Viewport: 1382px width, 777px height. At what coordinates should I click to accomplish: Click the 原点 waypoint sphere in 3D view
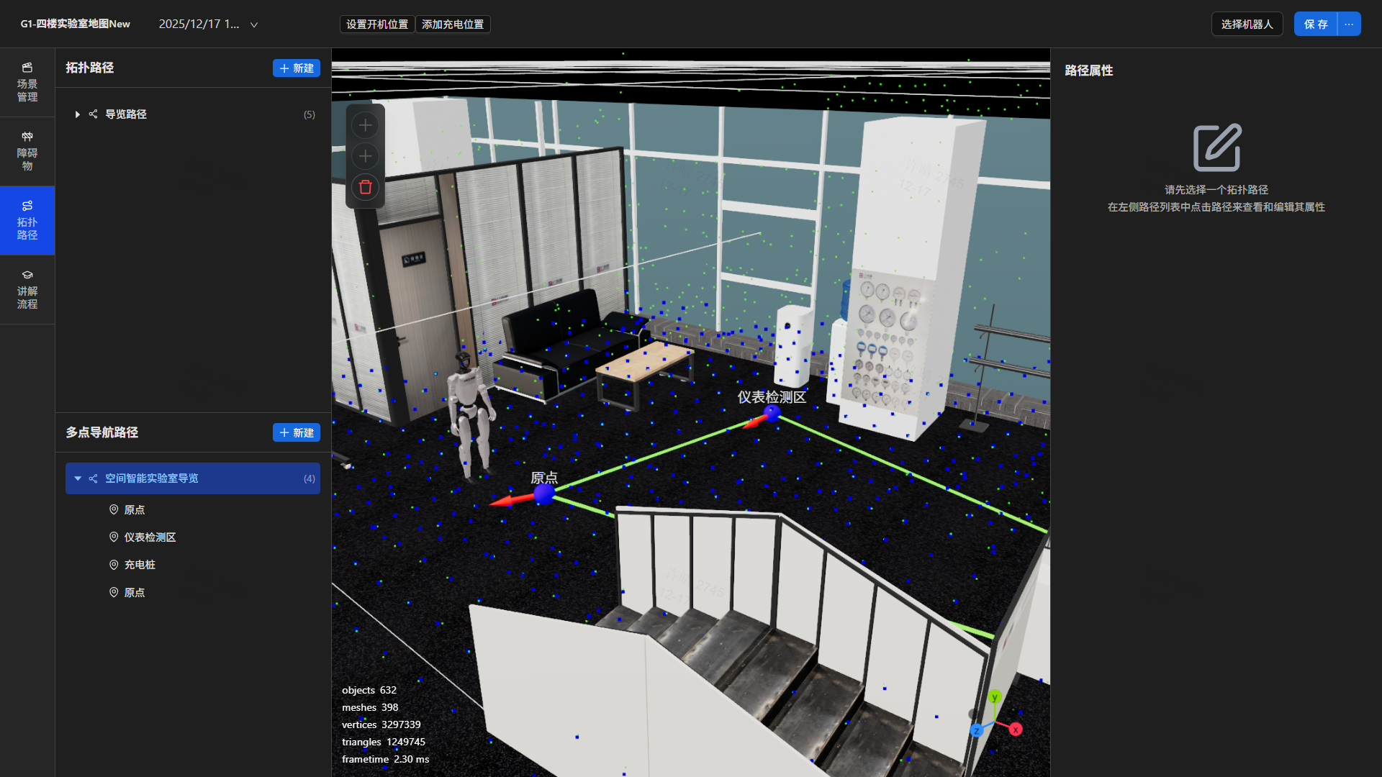(544, 494)
